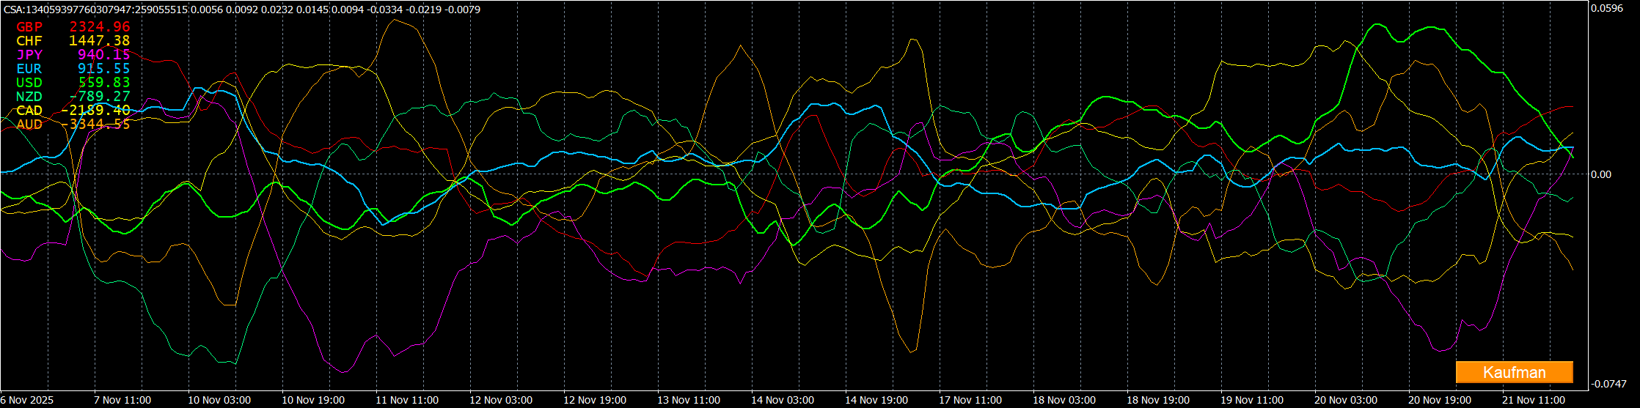This screenshot has height=408, width=1640.
Task: Select the CHF currency label
Action: pos(29,41)
